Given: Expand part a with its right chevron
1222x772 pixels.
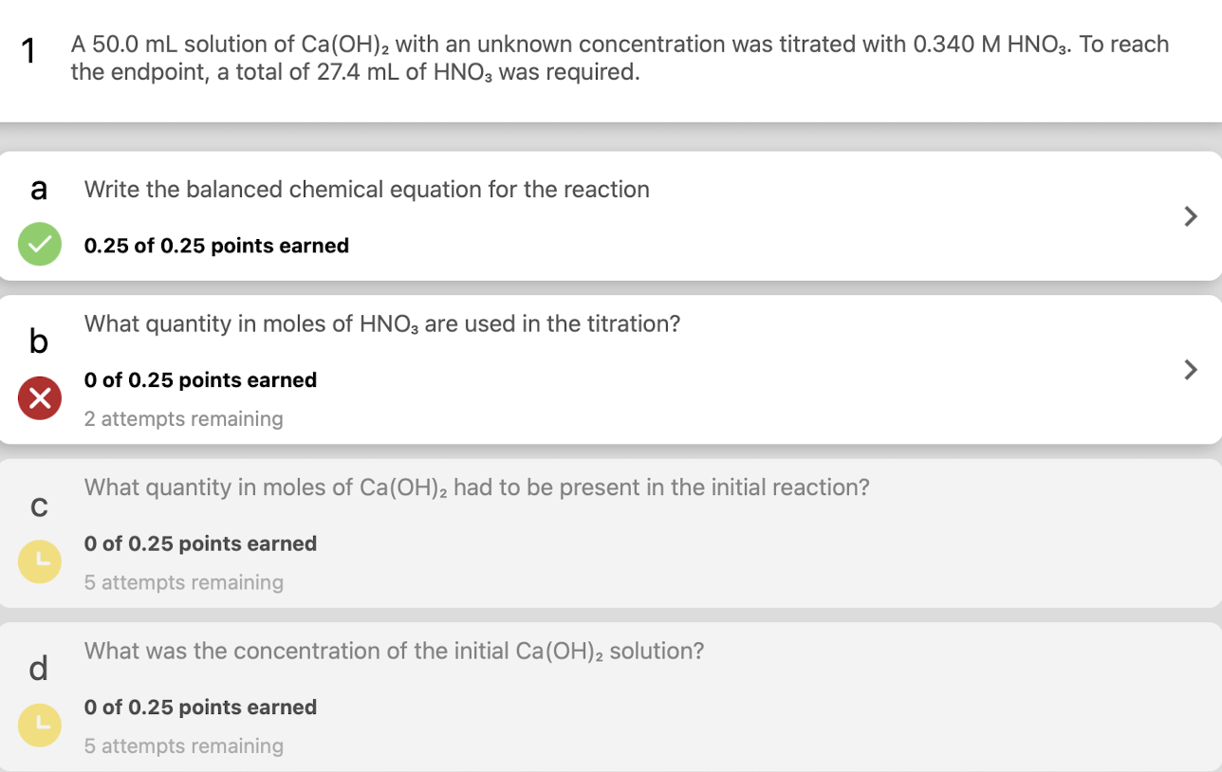Looking at the screenshot, I should [1191, 217].
